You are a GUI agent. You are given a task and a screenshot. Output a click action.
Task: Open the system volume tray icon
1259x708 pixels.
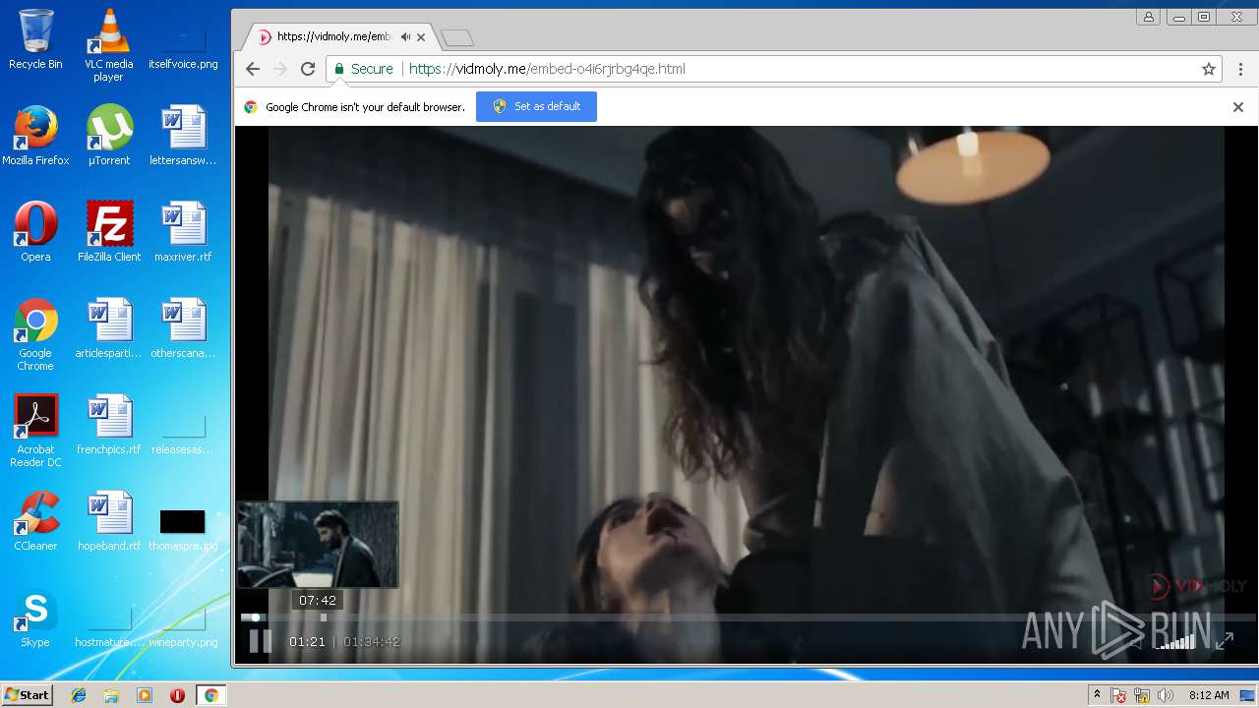point(1166,695)
